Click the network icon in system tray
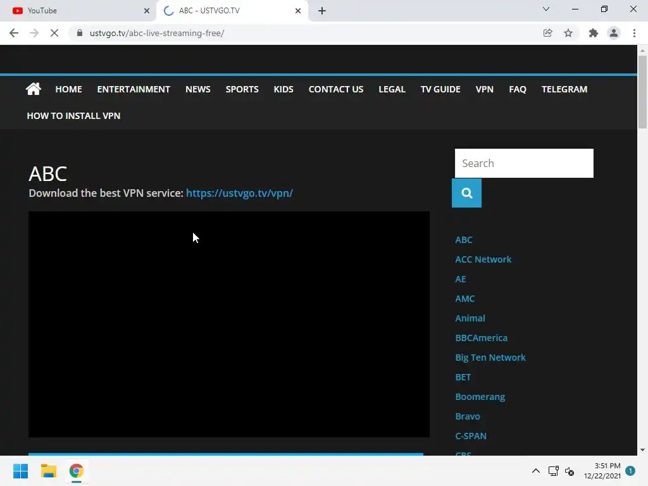This screenshot has width=648, height=486. tap(553, 471)
